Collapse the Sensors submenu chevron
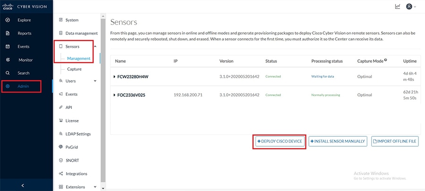This screenshot has height=191, width=425. click(x=95, y=47)
